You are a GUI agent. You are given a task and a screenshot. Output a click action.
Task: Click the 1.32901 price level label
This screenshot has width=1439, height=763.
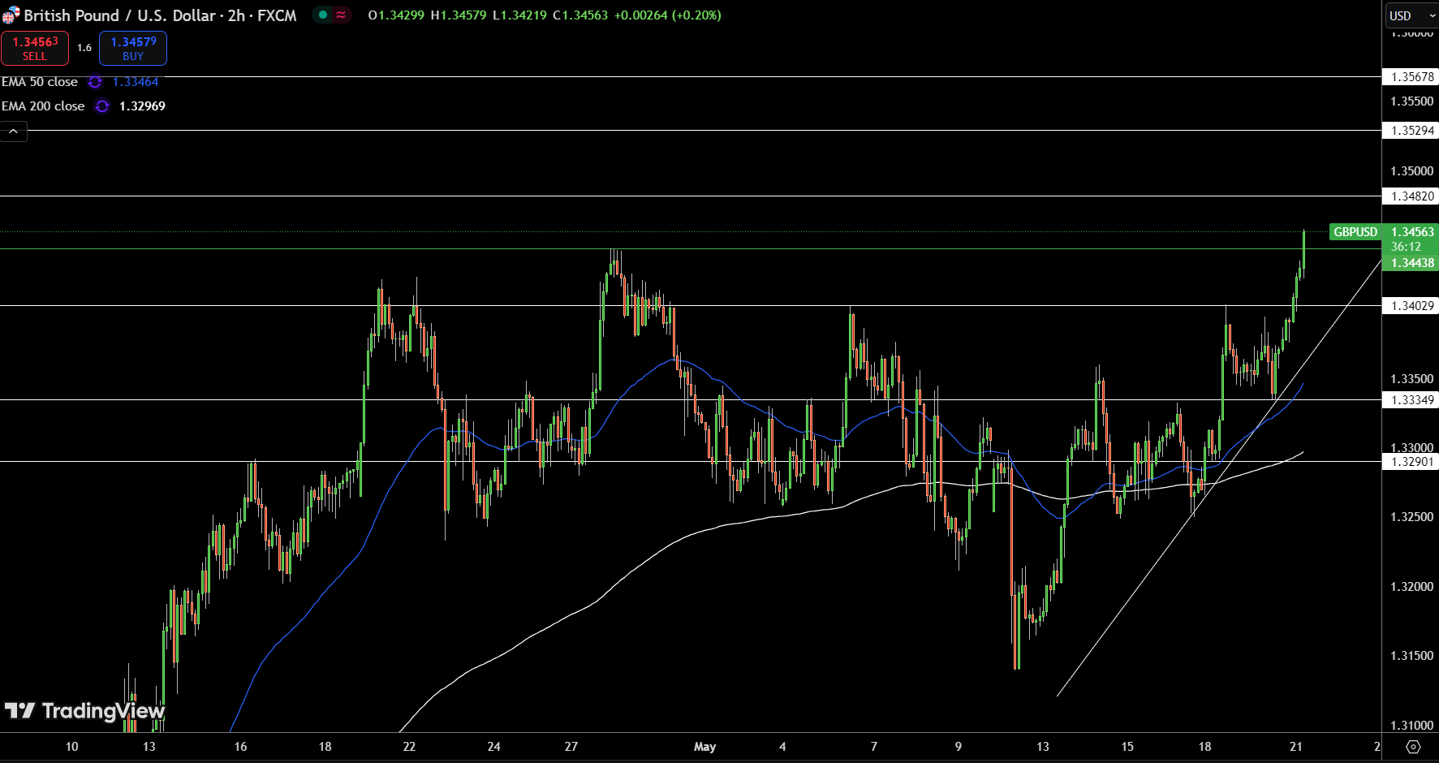point(1412,462)
